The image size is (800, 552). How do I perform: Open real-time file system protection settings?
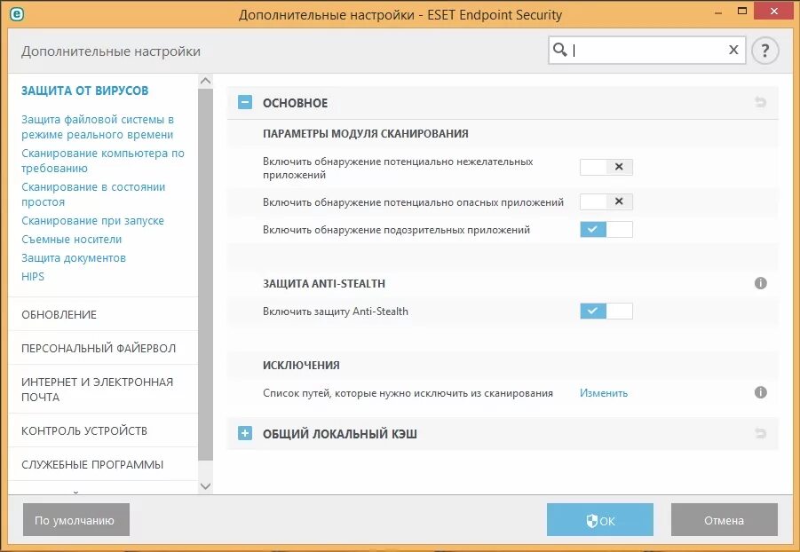(98, 127)
